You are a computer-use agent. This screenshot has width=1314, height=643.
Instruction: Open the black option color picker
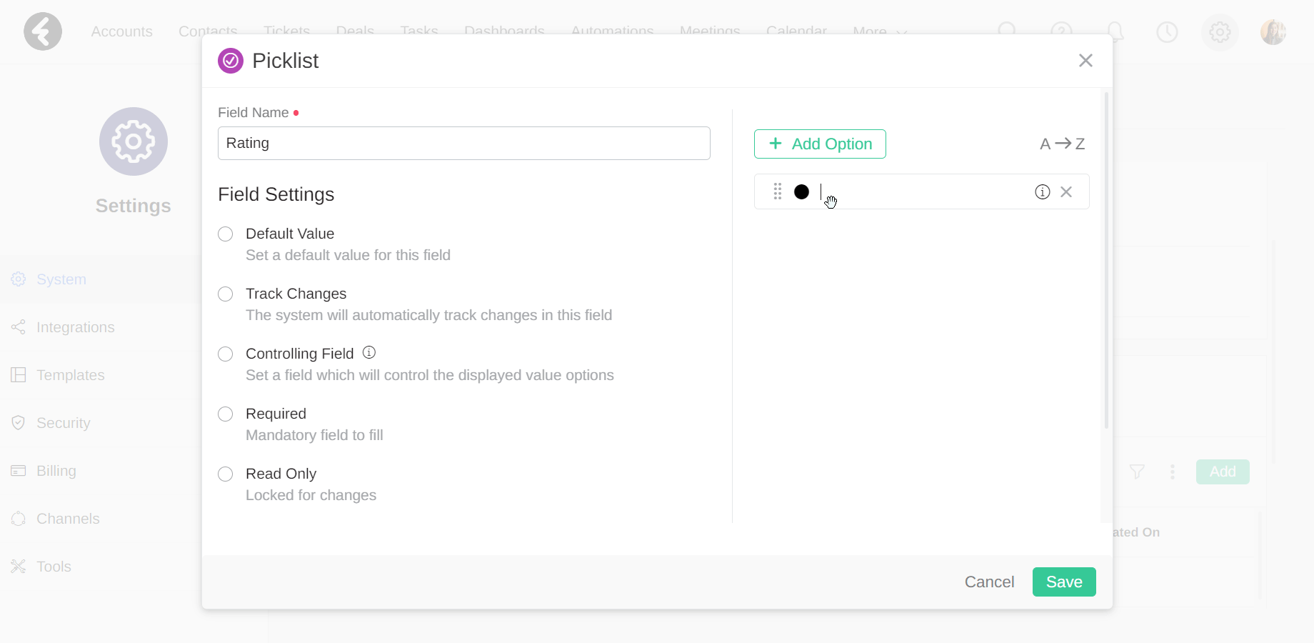(x=802, y=191)
